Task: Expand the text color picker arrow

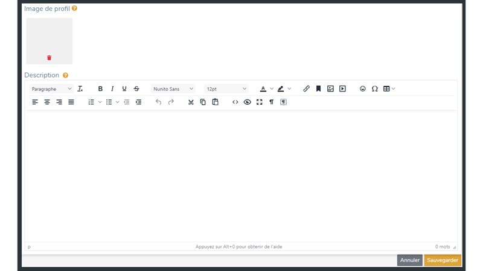Action: [272, 89]
